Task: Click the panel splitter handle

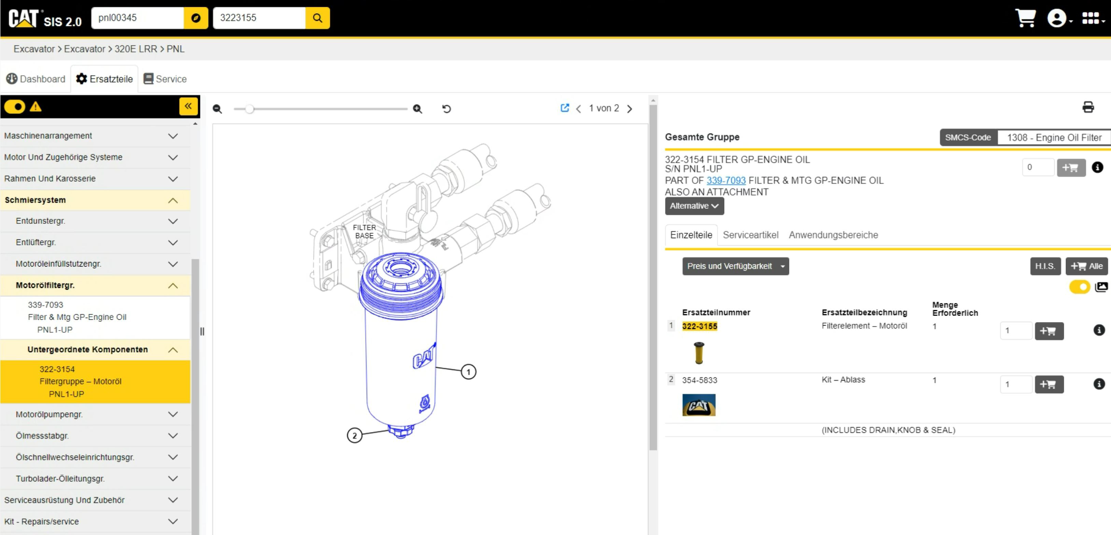Action: 202,331
